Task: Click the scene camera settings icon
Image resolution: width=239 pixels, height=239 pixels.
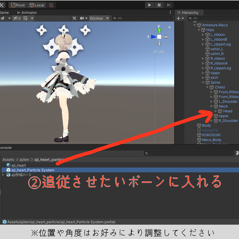Action: (82, 18)
